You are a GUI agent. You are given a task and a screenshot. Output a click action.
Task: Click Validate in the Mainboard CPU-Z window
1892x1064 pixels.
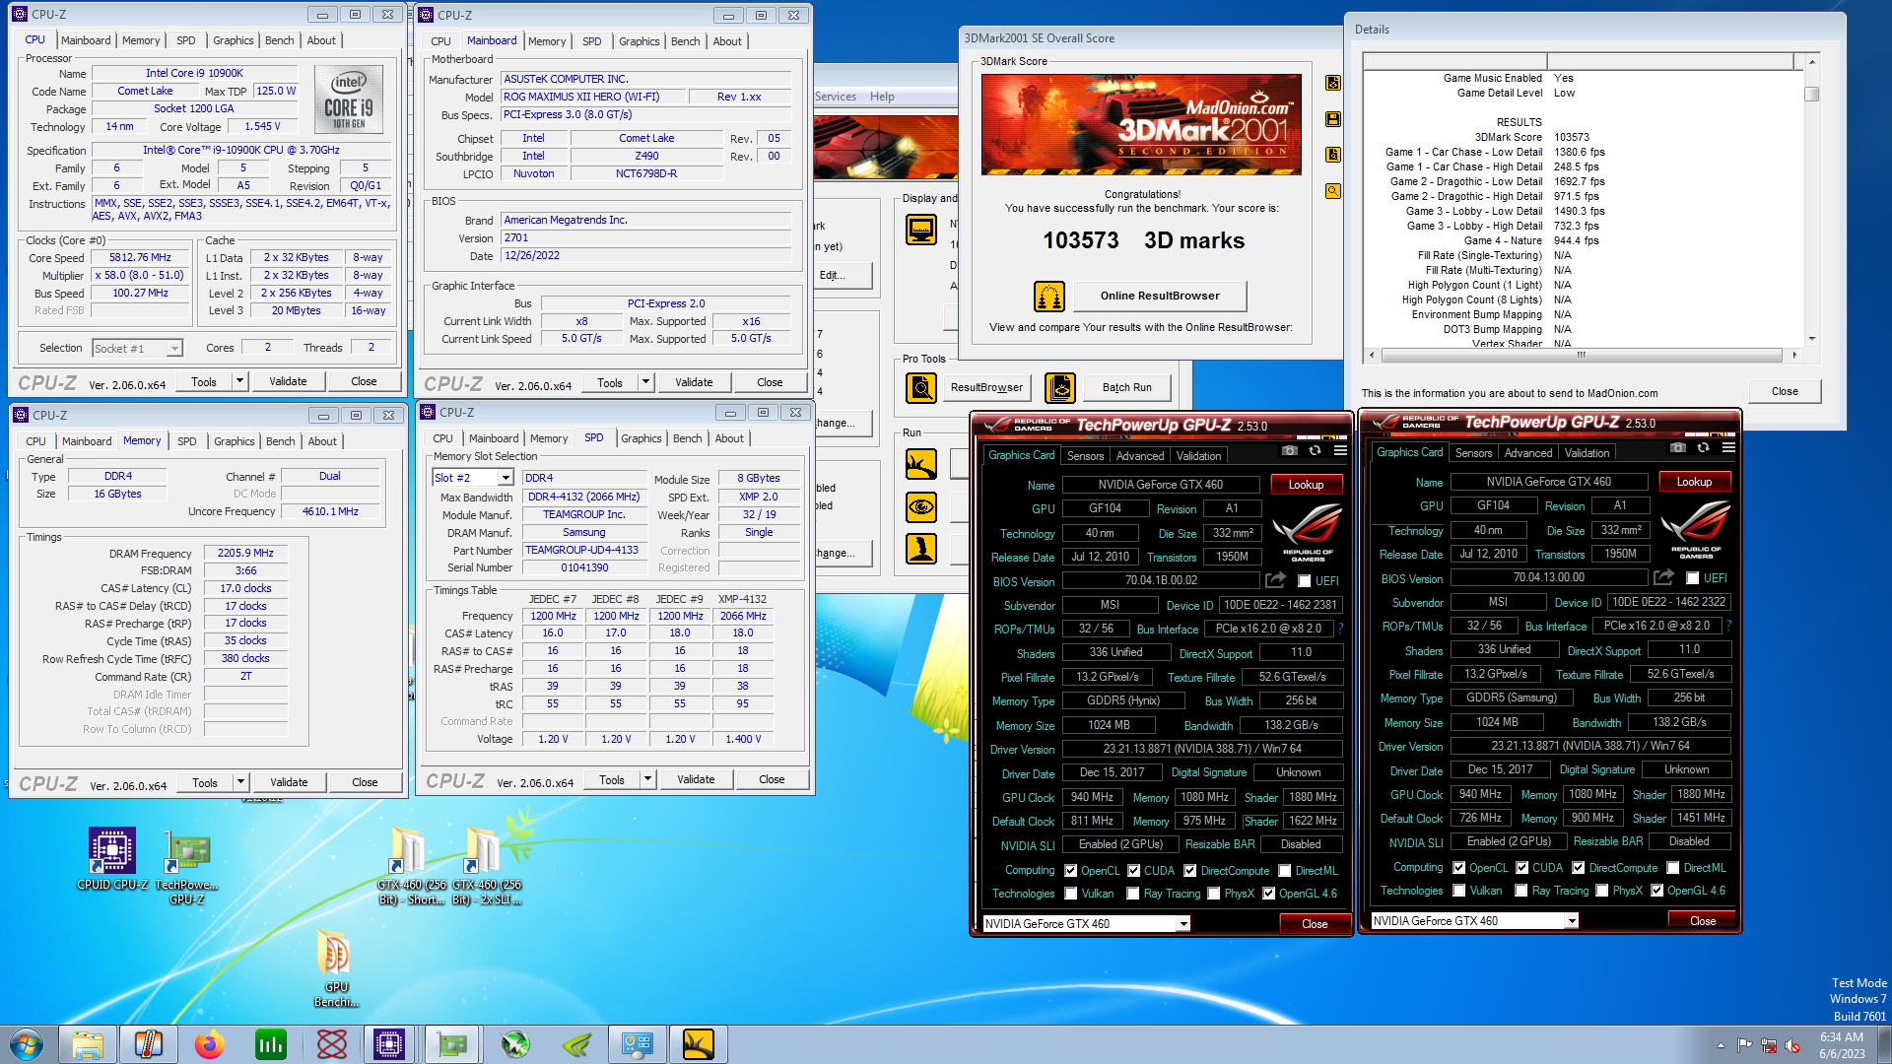click(x=694, y=382)
